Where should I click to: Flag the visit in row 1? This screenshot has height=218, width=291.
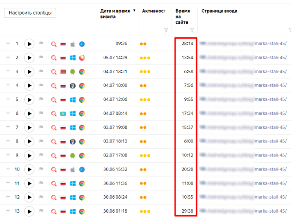pyautogui.click(x=41, y=44)
